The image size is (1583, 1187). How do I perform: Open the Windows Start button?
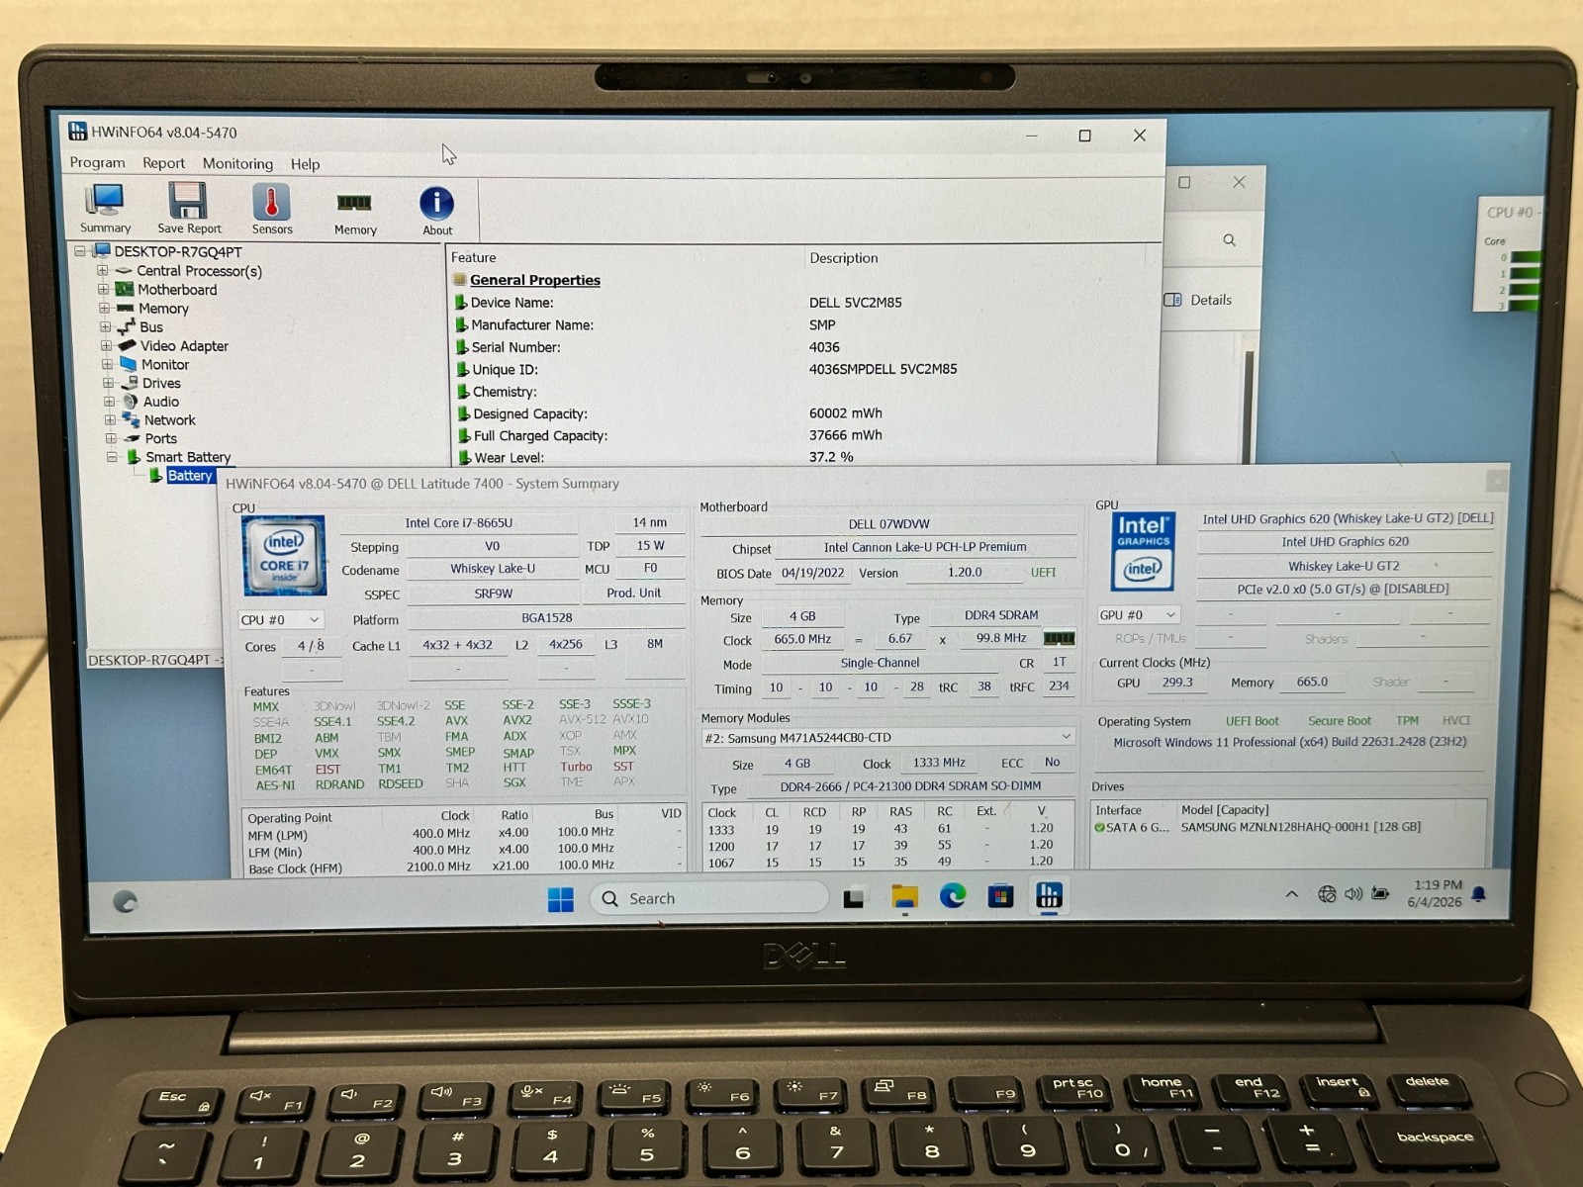[x=561, y=899]
